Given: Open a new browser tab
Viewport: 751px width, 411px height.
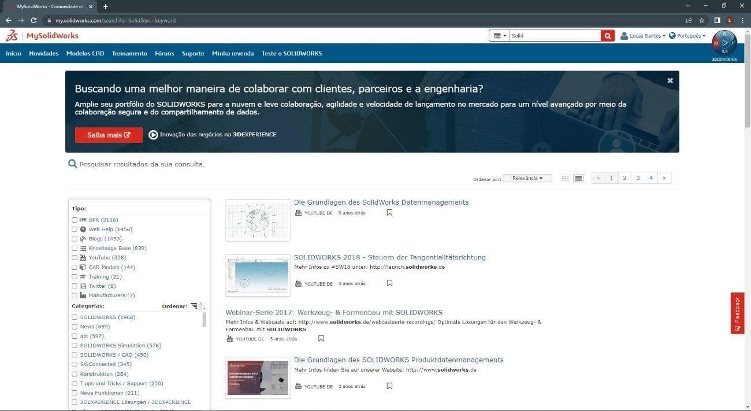Looking at the screenshot, I should [x=105, y=6].
